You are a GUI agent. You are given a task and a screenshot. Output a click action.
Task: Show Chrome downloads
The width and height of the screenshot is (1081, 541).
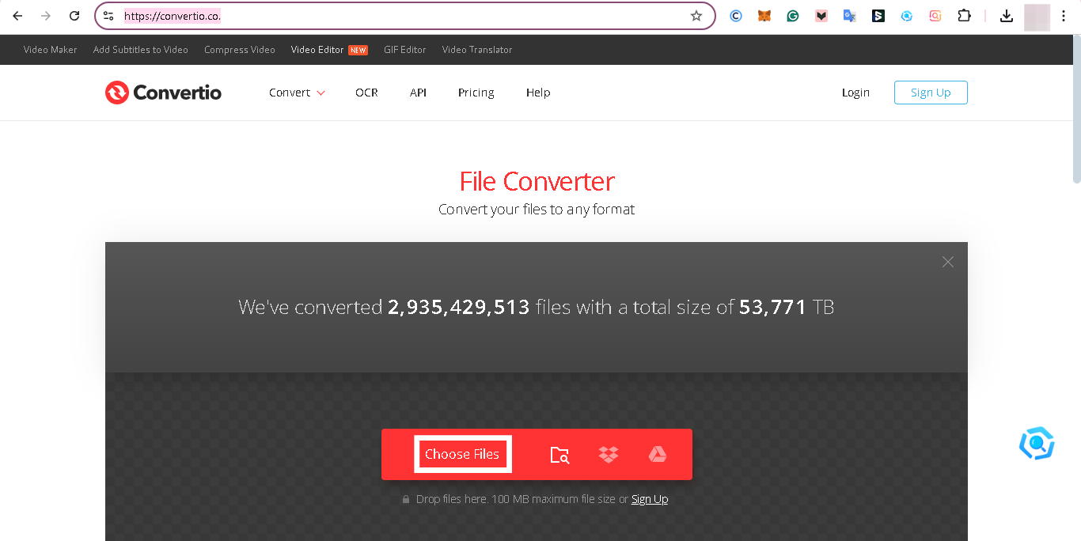tap(1007, 16)
